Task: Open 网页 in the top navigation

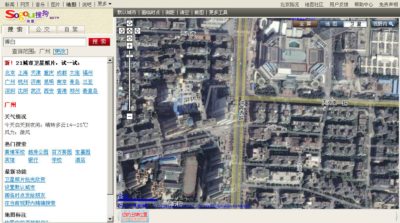Action: (25, 4)
